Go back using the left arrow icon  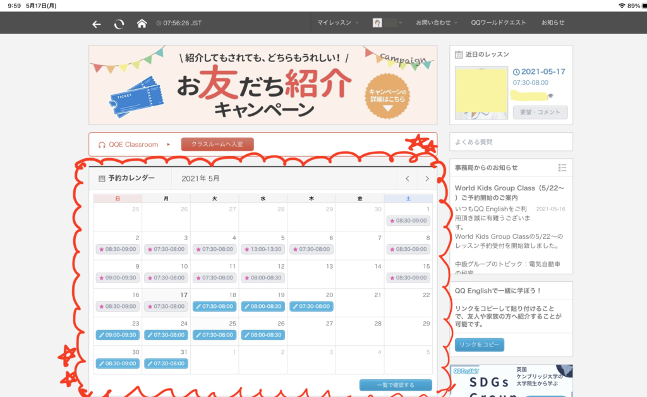tap(97, 24)
